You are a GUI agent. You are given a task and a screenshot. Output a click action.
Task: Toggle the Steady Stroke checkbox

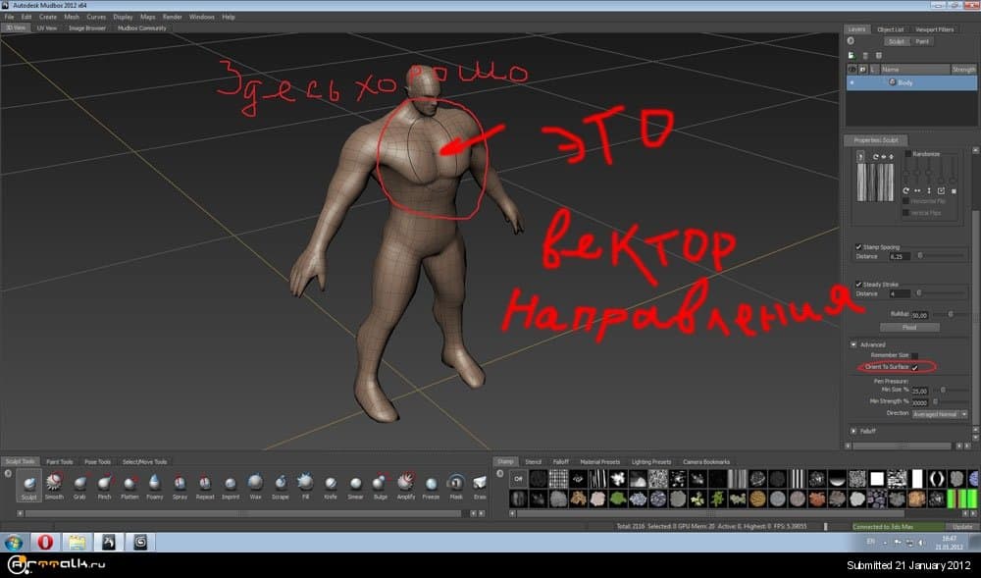click(858, 284)
